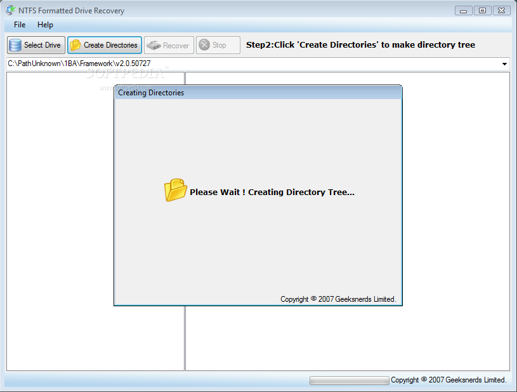
Task: Maximize the NTFS Formatted Drive Recovery window
Action: (482, 11)
